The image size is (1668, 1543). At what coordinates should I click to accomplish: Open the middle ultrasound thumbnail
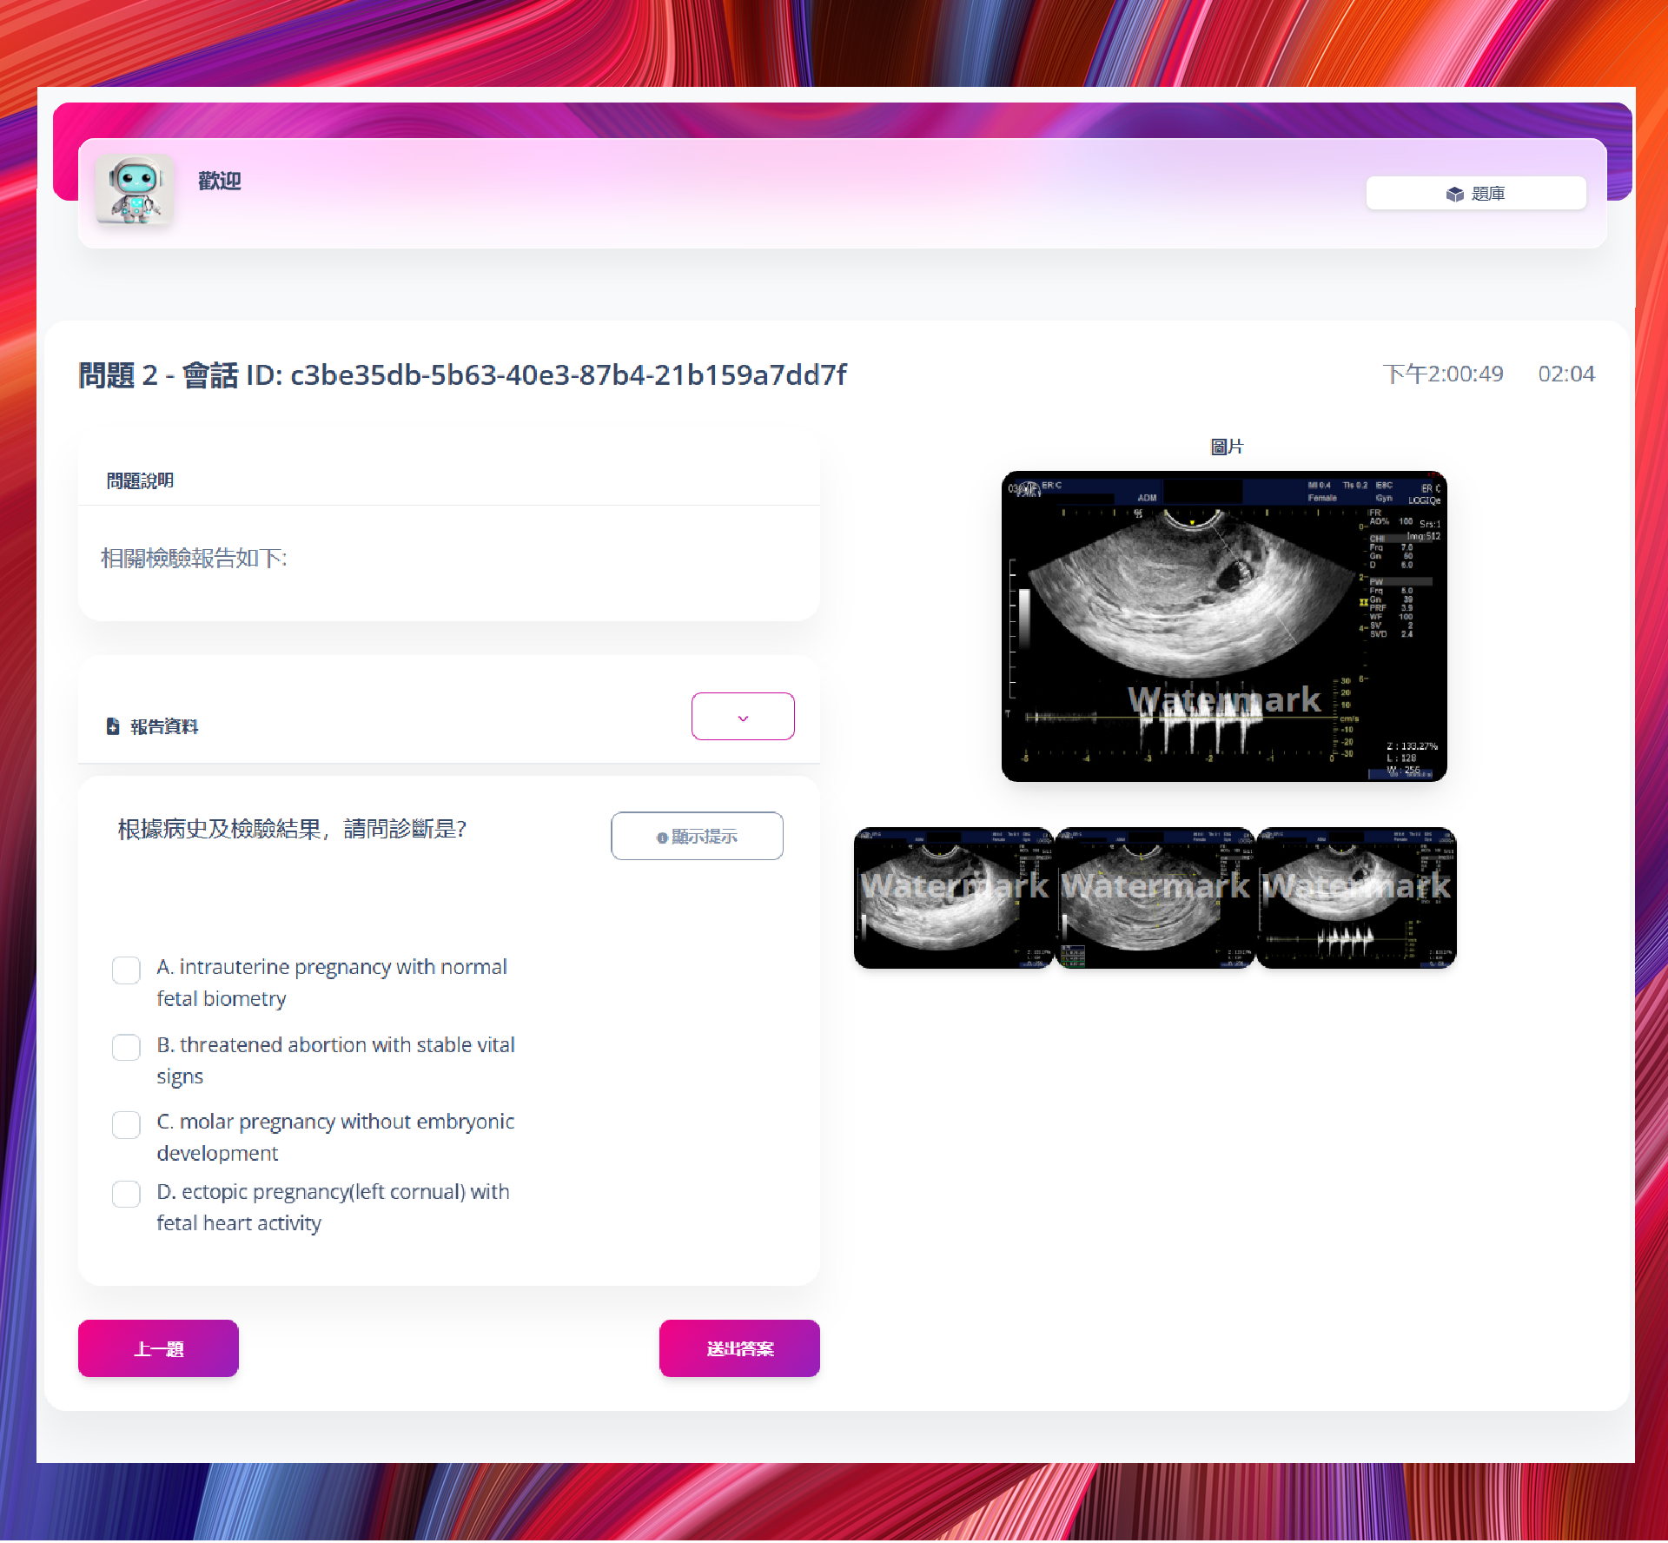[1155, 897]
